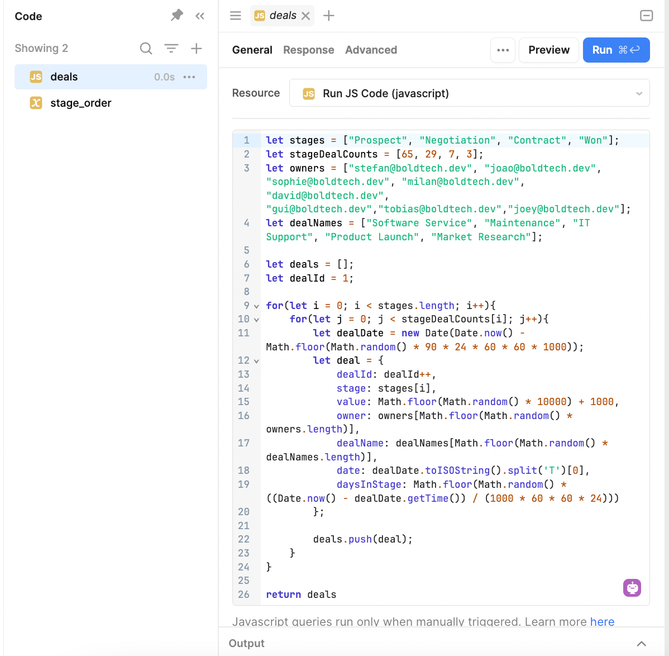Click line number 26 in the gutter
This screenshot has height=656, width=669.
(x=243, y=595)
